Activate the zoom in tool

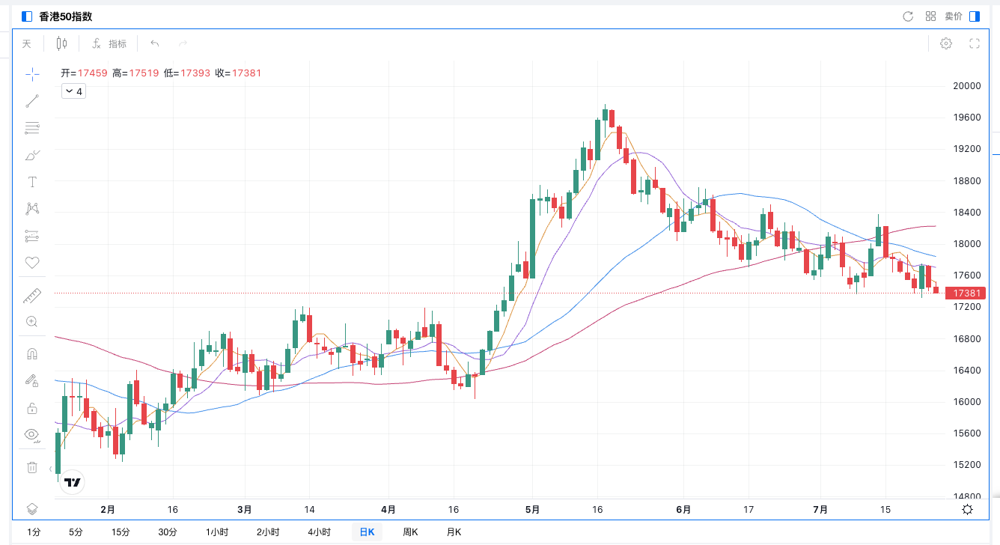[32, 322]
